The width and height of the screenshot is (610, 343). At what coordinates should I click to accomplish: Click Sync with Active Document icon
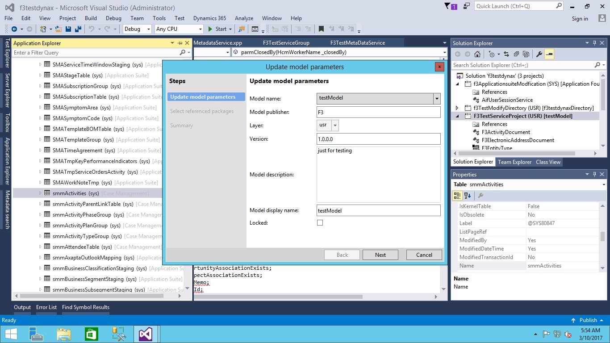click(506, 54)
